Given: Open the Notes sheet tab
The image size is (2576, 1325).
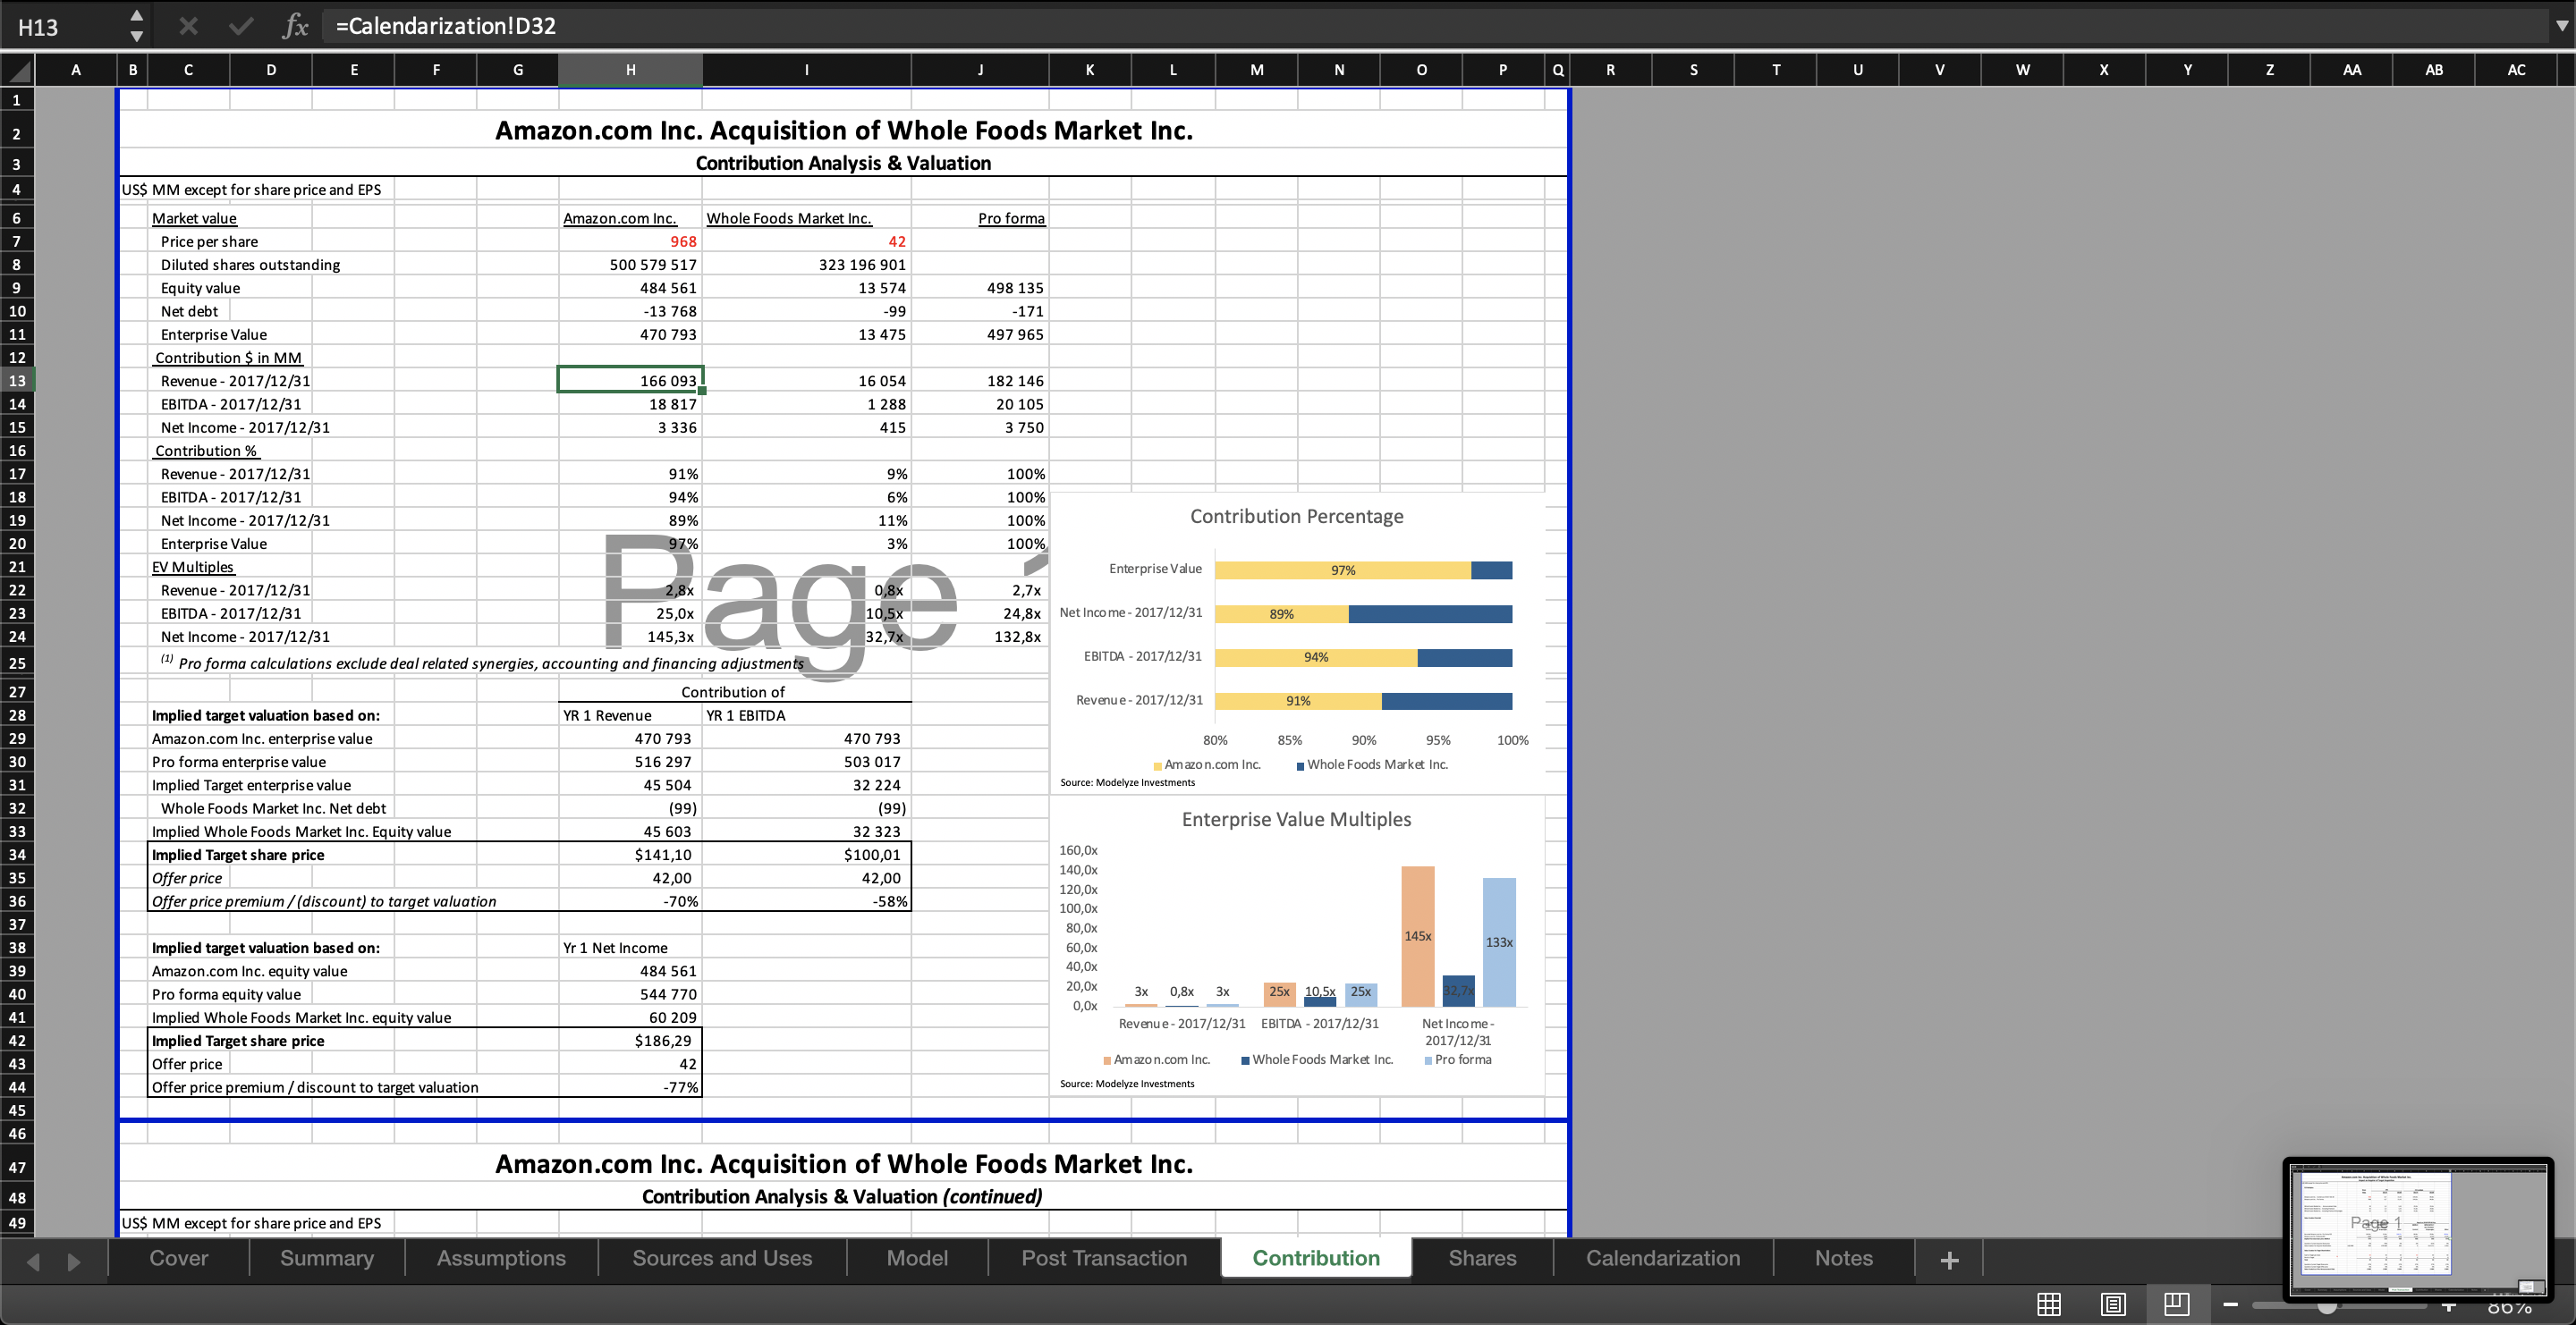Looking at the screenshot, I should click(1844, 1258).
